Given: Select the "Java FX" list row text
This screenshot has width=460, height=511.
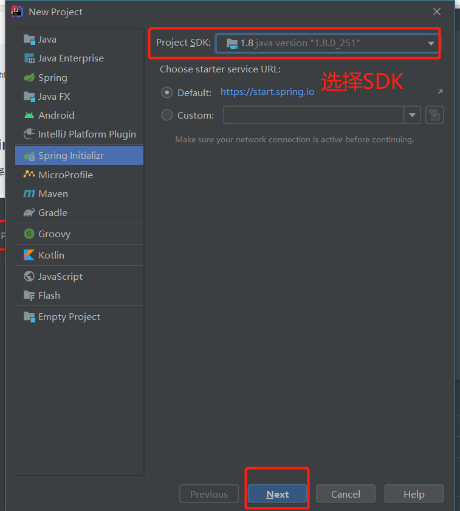Looking at the screenshot, I should coord(54,97).
